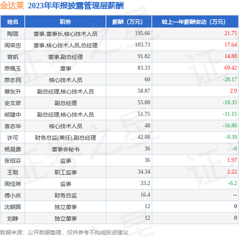Click salary value 42.88

click(144, 137)
